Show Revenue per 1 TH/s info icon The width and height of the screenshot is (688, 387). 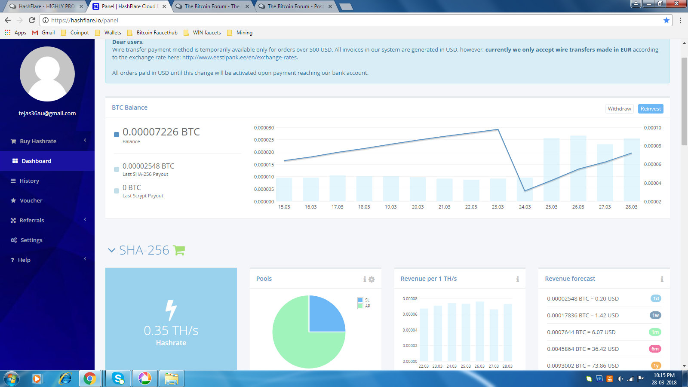pyautogui.click(x=517, y=279)
